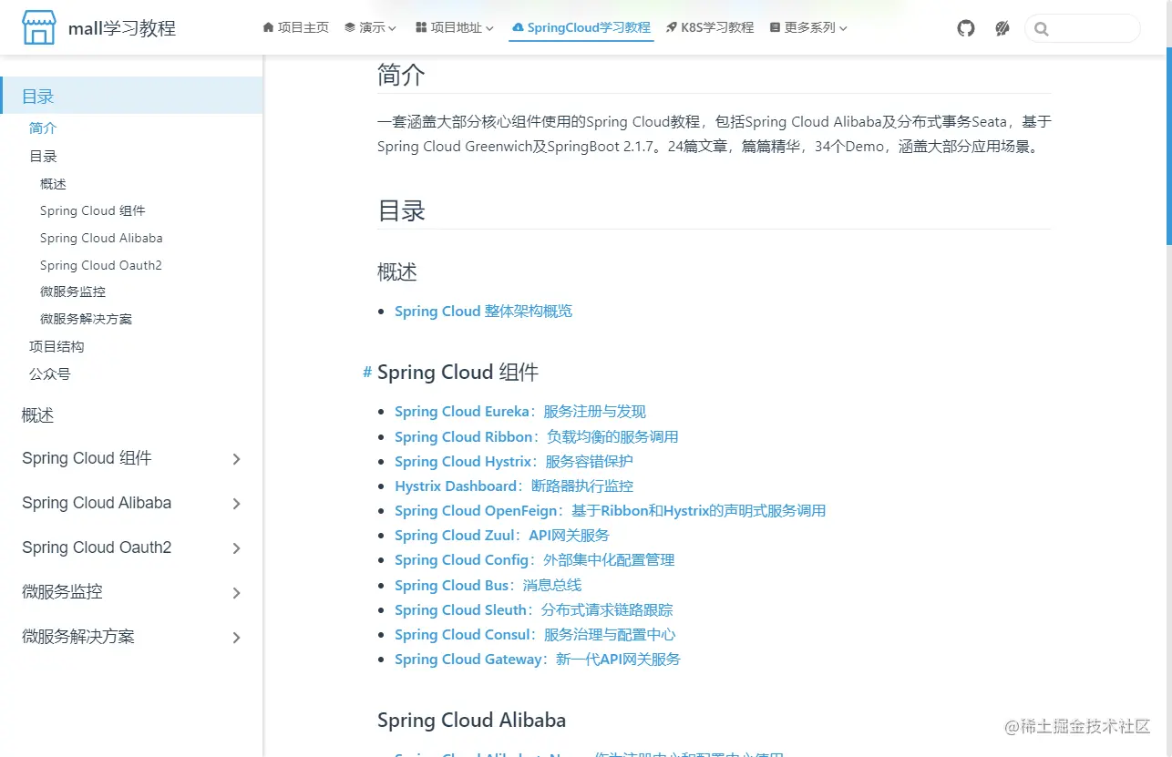
Task: Select the 目录 sidebar heading
Action: [131, 96]
